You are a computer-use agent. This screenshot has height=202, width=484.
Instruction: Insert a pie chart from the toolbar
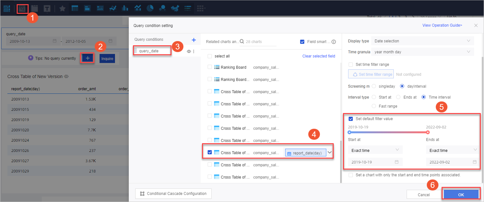pyautogui.click(x=150, y=9)
